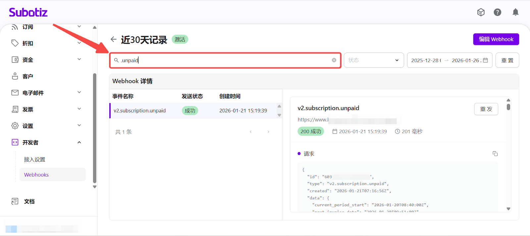Open the help question mark icon
Viewport: 530px width, 236px height.
click(x=497, y=12)
